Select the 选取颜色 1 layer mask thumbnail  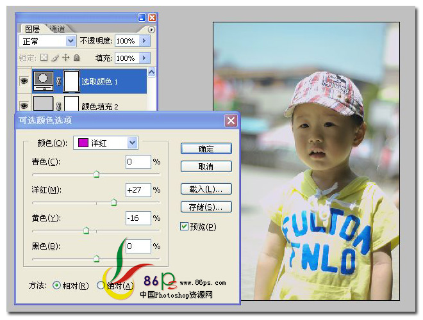pyautogui.click(x=71, y=81)
